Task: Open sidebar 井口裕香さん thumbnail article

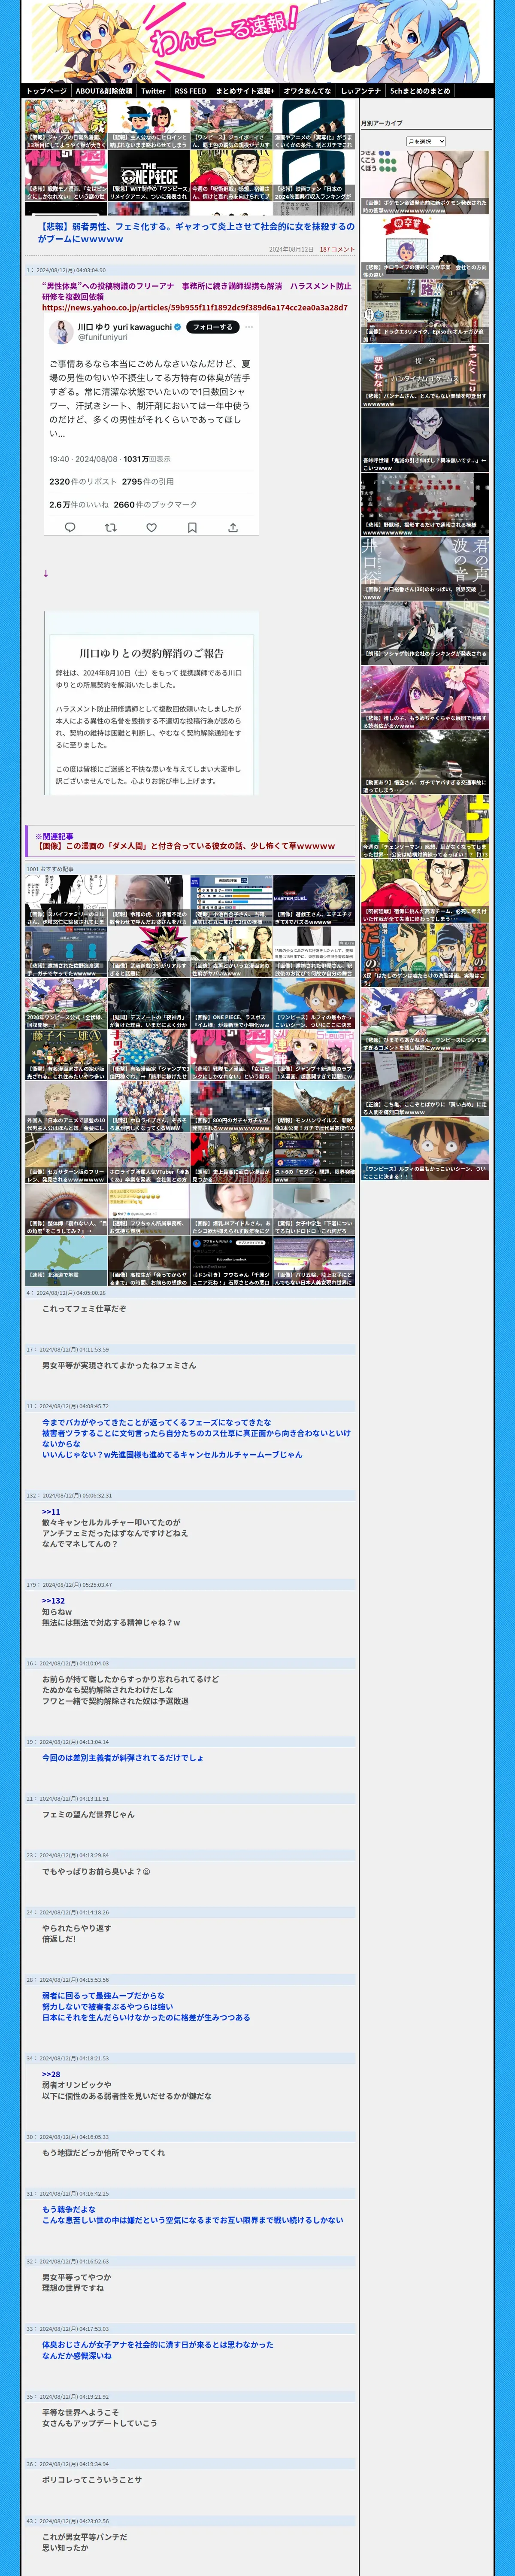Action: click(x=425, y=569)
